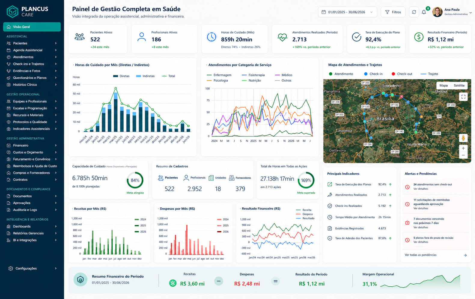Click Ver todas as pendências link

[x=420, y=255]
